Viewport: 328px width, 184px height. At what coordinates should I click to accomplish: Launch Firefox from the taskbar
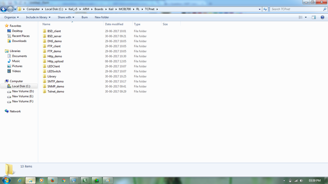[53, 180]
